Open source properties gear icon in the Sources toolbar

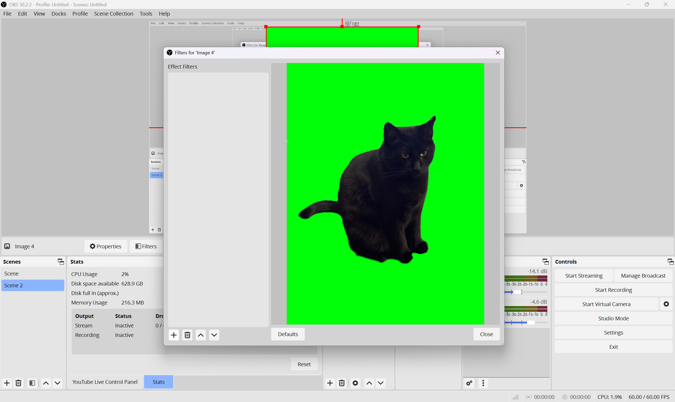pos(355,383)
